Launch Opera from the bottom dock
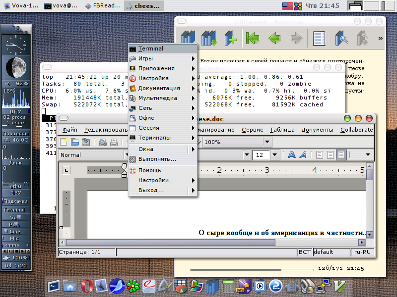 point(87,286)
